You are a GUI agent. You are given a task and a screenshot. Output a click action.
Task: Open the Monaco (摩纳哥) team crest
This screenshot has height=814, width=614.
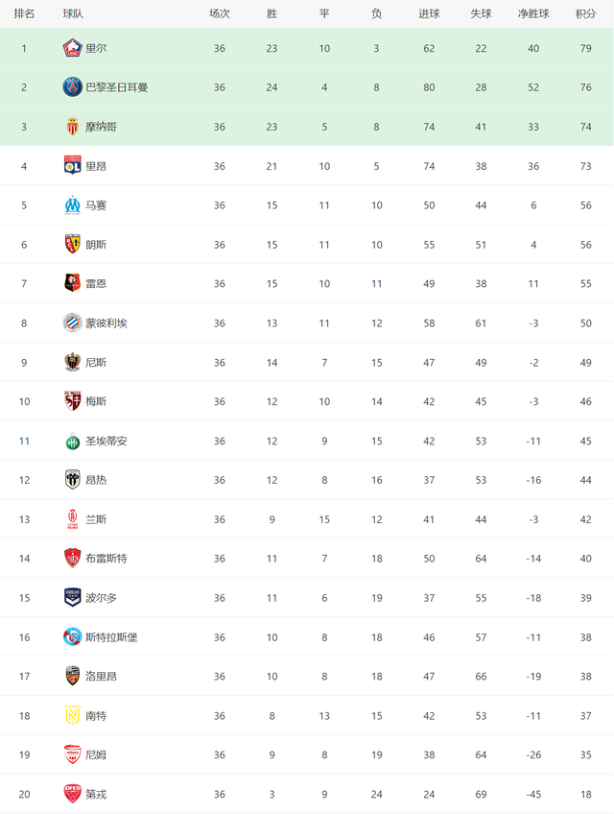(72, 127)
